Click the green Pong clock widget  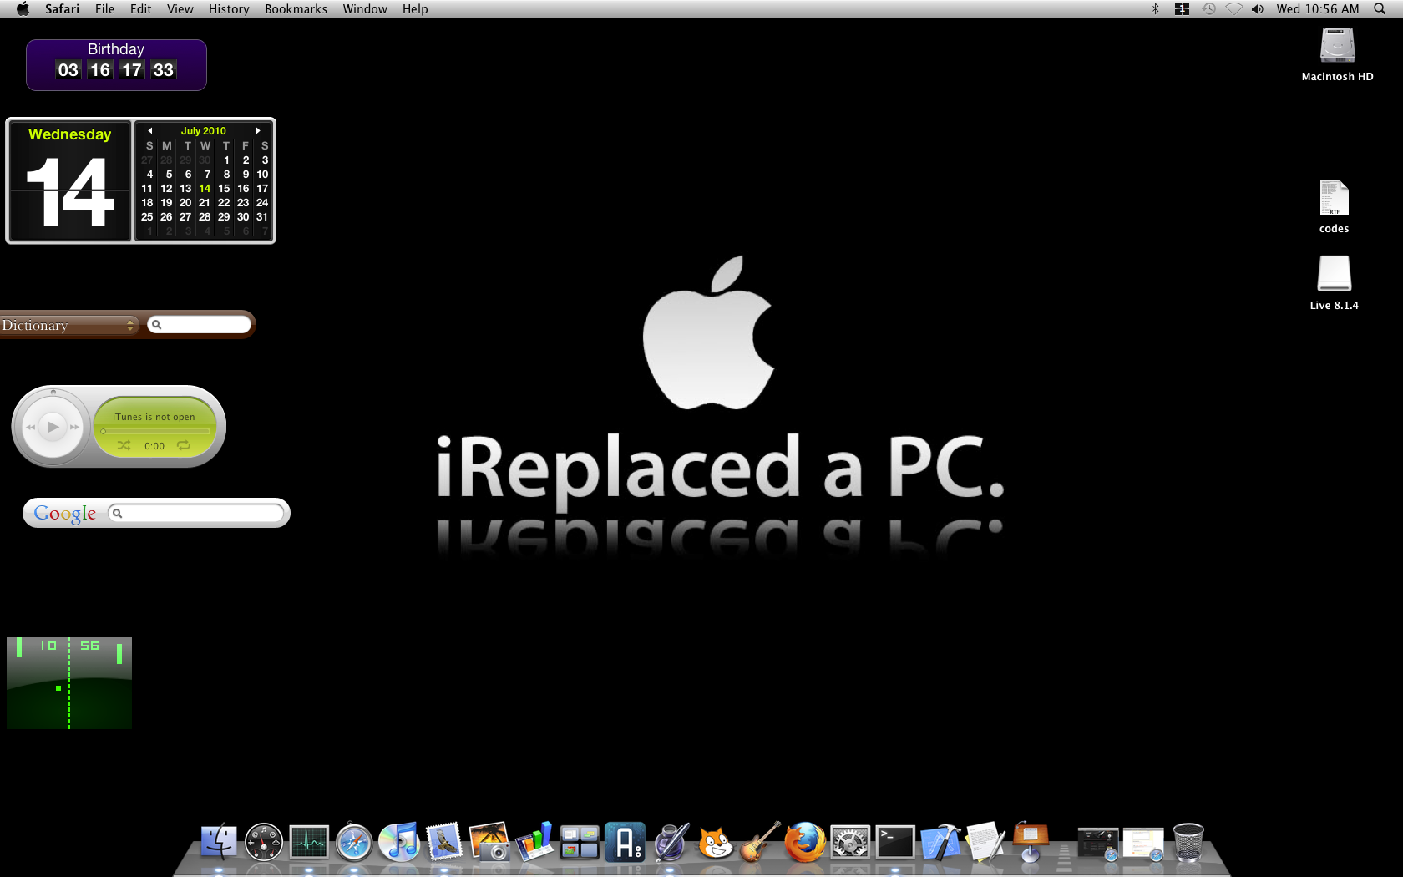pyautogui.click(x=69, y=683)
